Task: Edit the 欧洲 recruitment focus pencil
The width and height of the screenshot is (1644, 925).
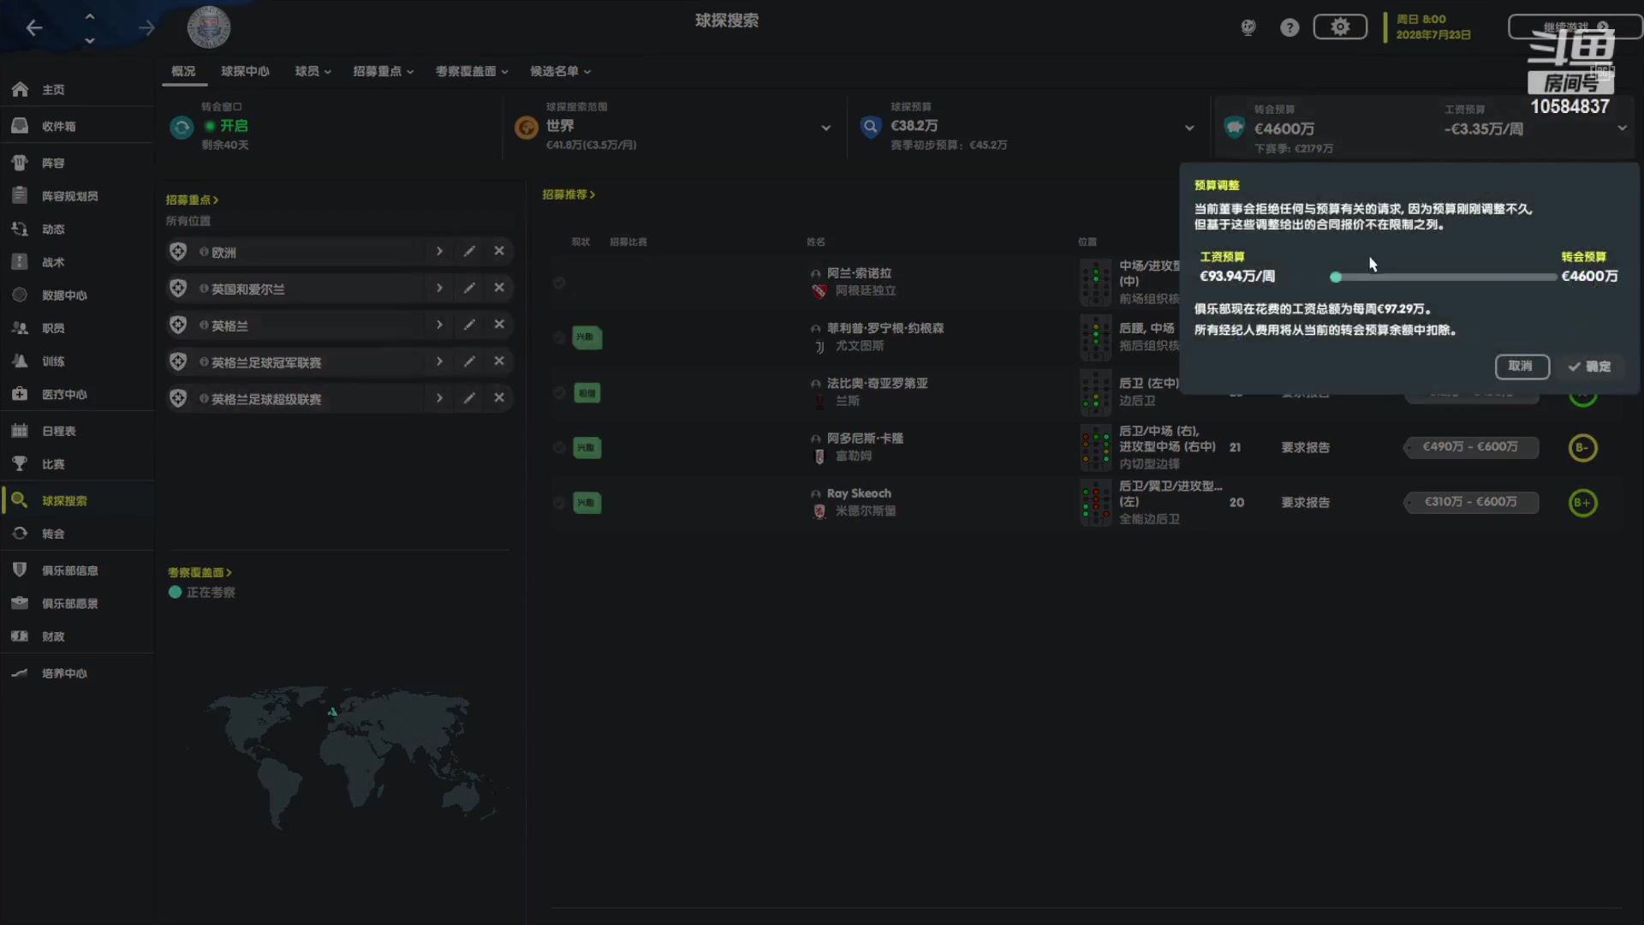Action: (x=469, y=251)
